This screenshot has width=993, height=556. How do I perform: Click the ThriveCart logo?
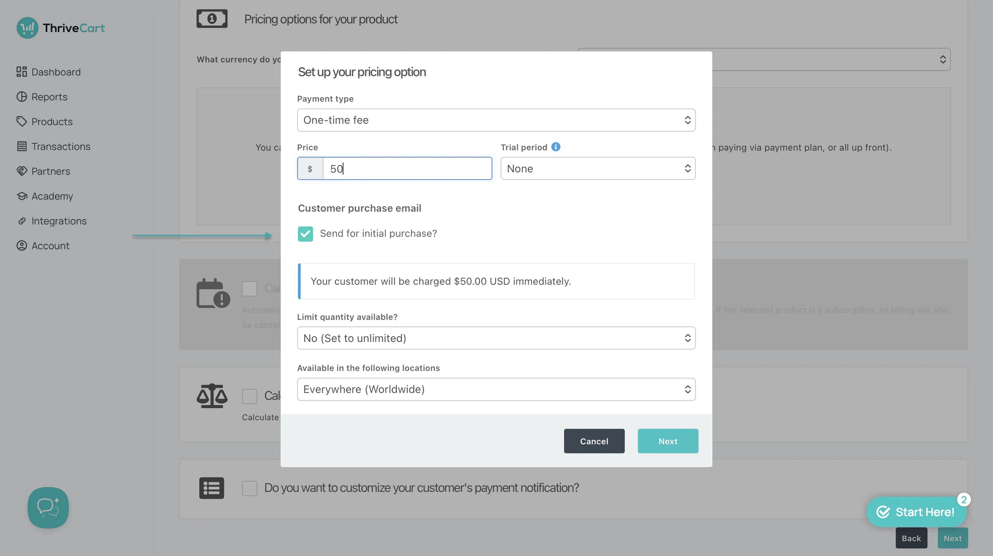point(60,28)
